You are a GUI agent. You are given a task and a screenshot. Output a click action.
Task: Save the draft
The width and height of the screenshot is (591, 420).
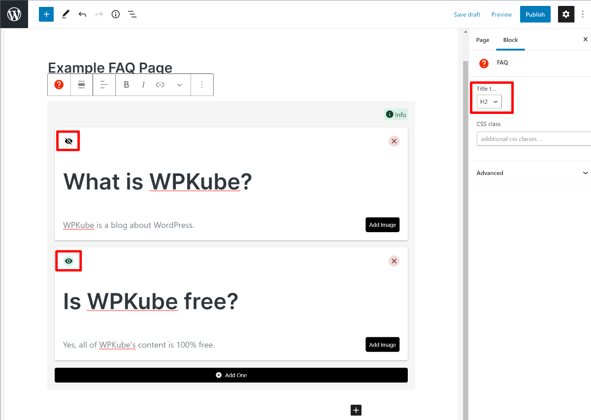point(466,14)
